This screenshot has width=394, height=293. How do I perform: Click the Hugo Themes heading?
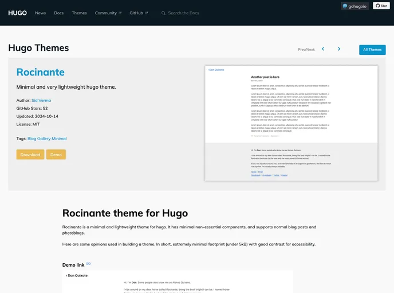pyautogui.click(x=38, y=47)
